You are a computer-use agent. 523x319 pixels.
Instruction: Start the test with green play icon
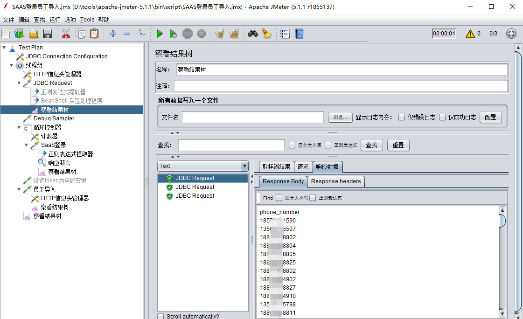pos(160,34)
